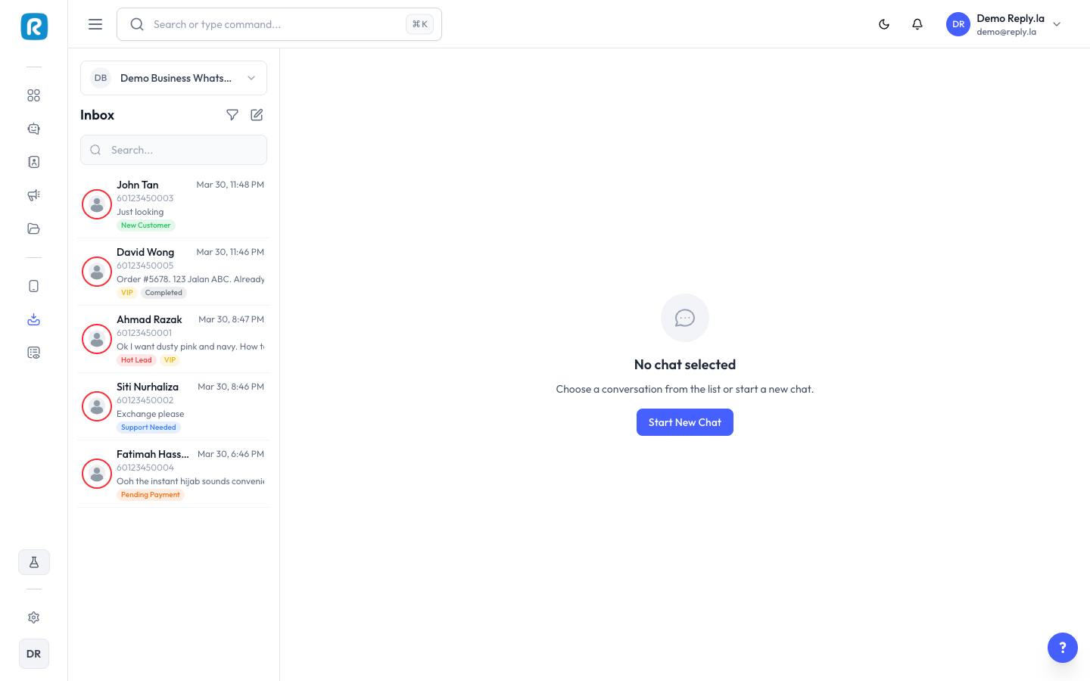1090x681 pixels.
Task: Click the Reply.la logo
Action: pos(34,26)
